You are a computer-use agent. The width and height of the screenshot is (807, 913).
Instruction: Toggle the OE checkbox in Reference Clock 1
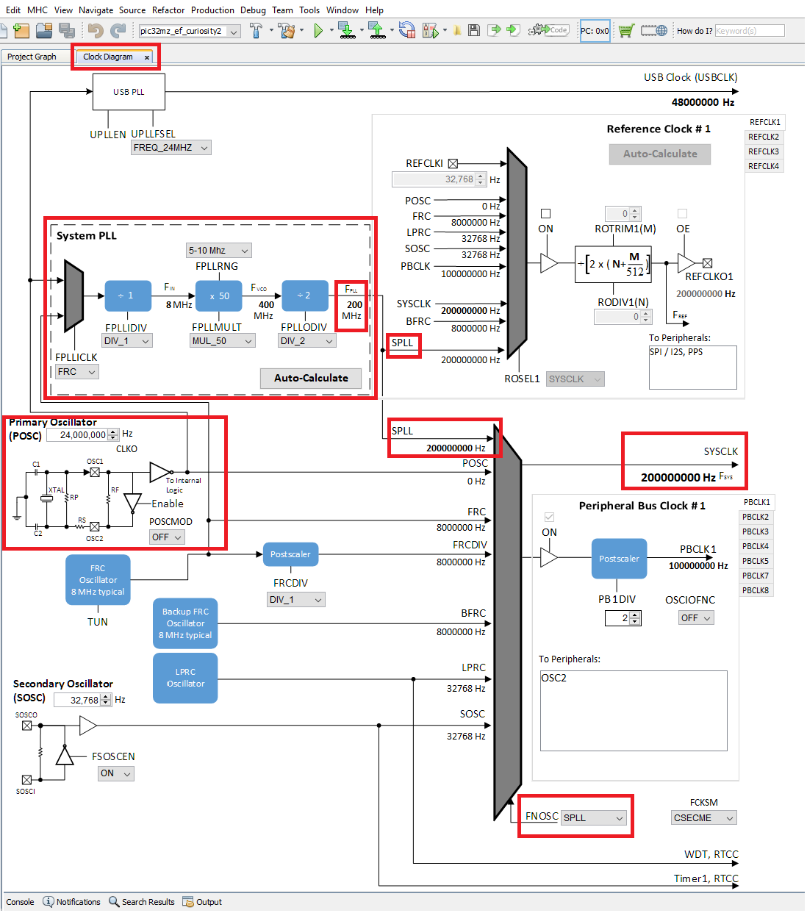pos(682,213)
